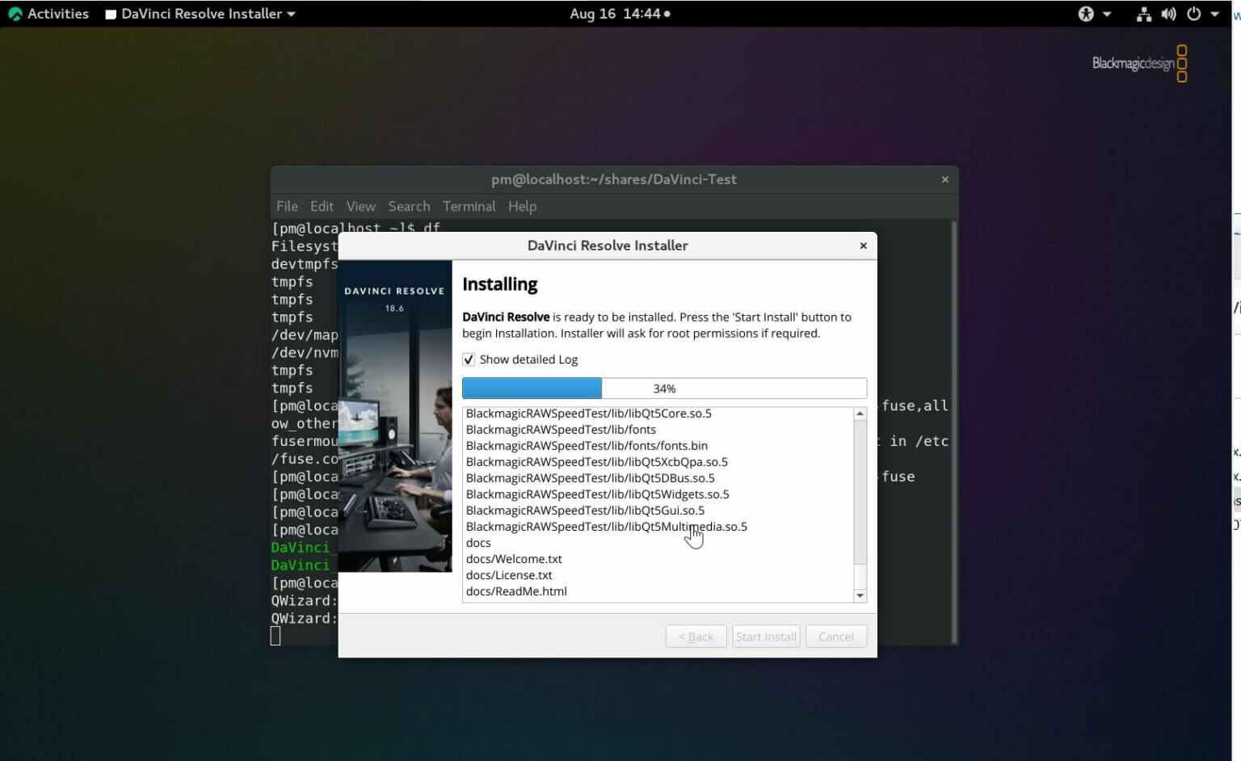Open the system status dropdown arrow

(x=1214, y=14)
